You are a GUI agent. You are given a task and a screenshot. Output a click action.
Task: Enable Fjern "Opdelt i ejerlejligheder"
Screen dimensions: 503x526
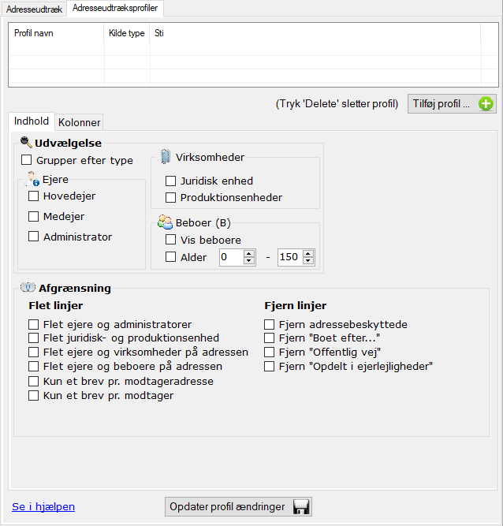(x=270, y=366)
